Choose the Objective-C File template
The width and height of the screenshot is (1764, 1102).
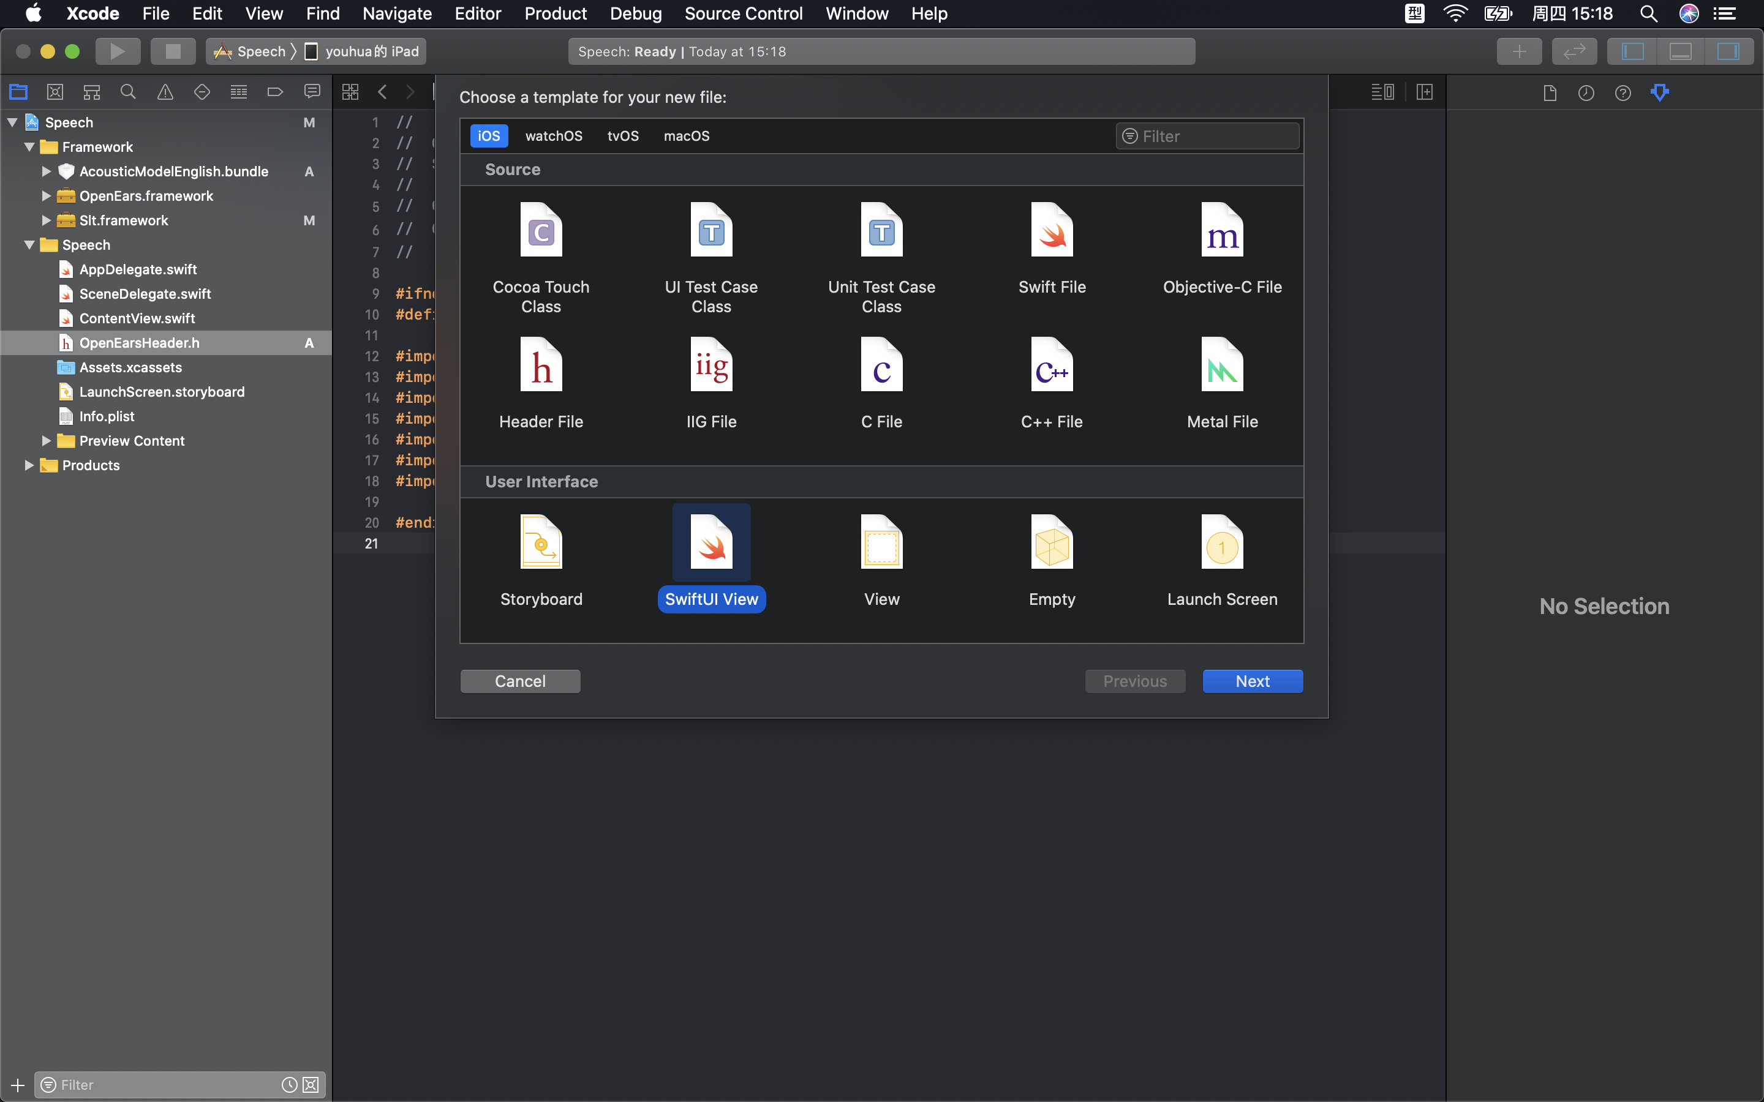tap(1223, 249)
